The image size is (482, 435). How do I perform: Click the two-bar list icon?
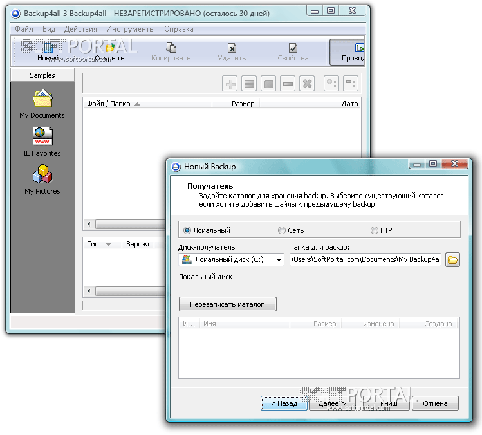tap(249, 84)
